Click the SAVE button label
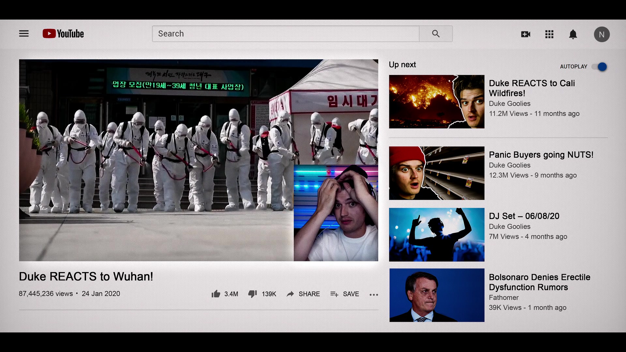 [351, 294]
